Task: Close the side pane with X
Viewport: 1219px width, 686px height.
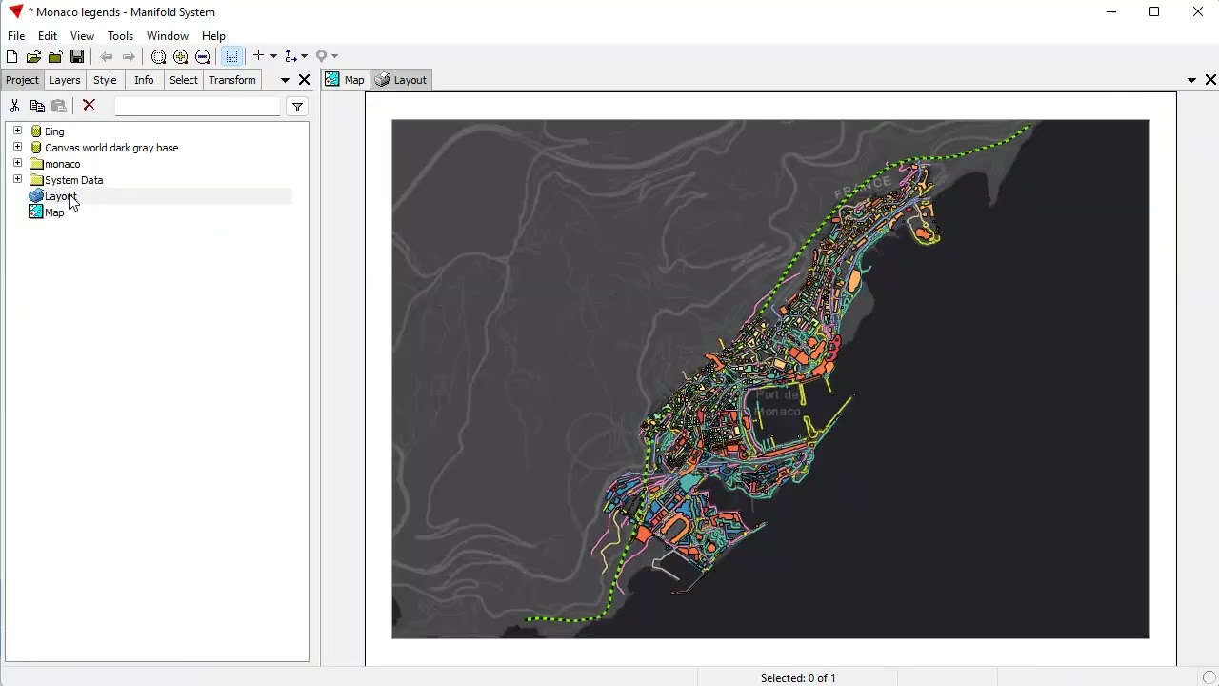Action: [x=305, y=80]
